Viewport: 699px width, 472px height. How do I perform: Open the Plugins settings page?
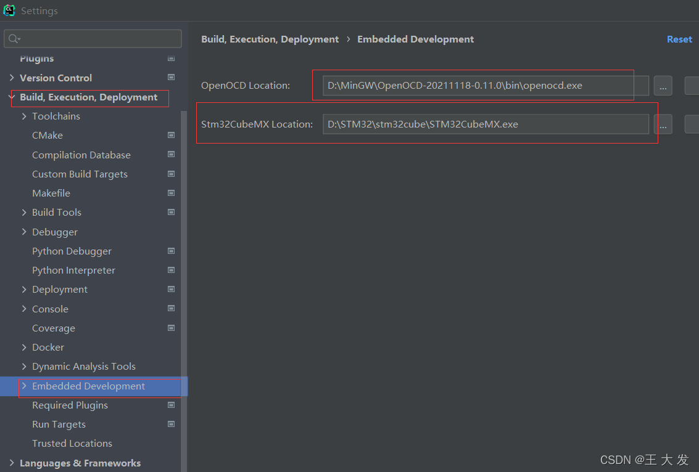coord(36,59)
